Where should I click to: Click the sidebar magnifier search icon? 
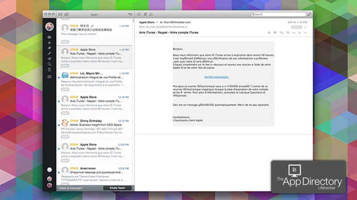pos(49,64)
